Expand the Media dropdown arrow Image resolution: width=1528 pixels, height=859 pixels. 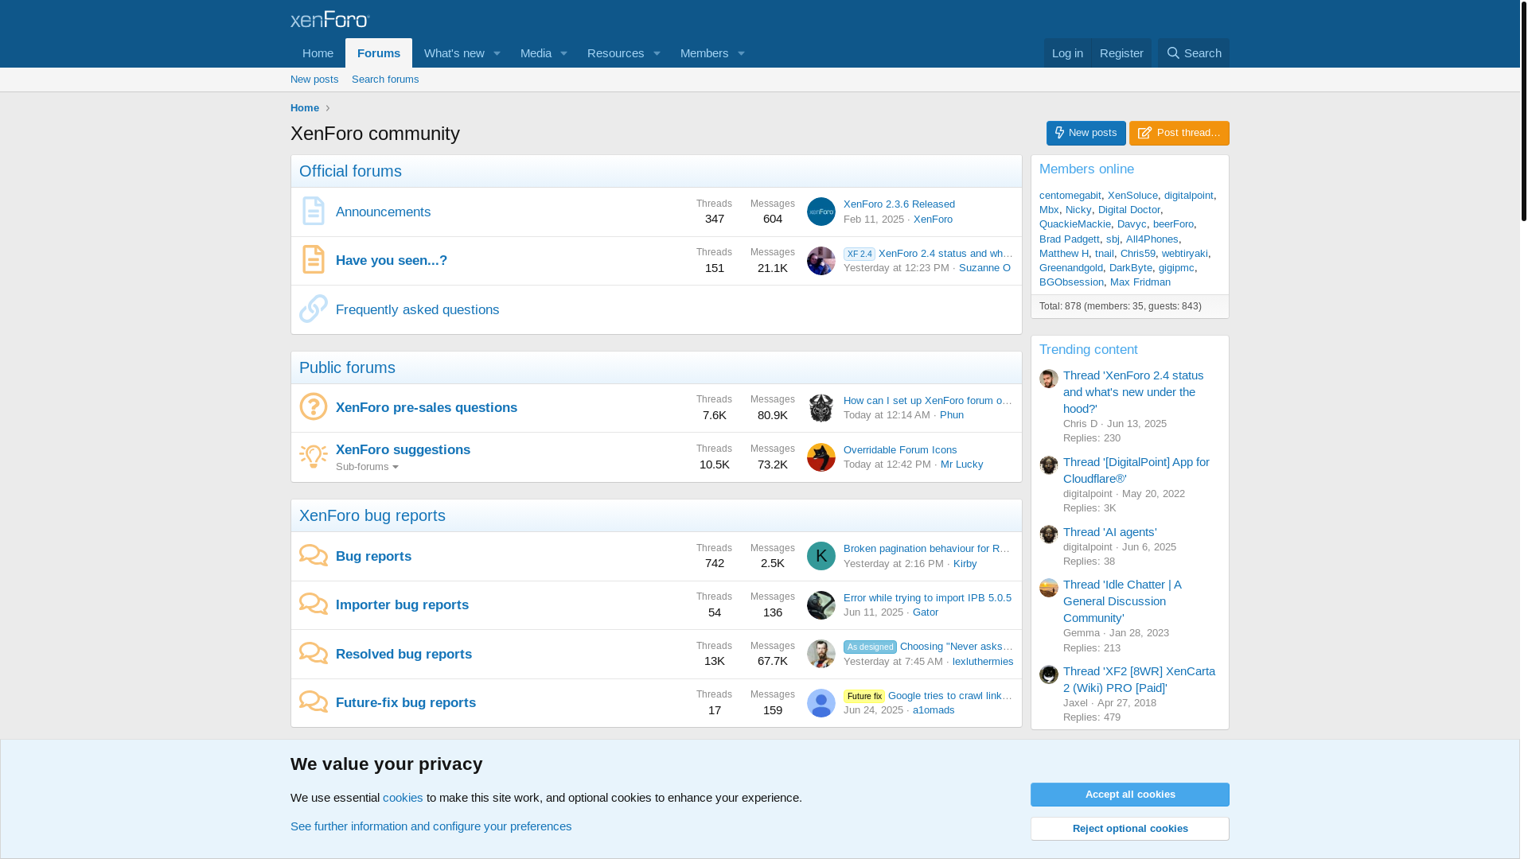563,53
